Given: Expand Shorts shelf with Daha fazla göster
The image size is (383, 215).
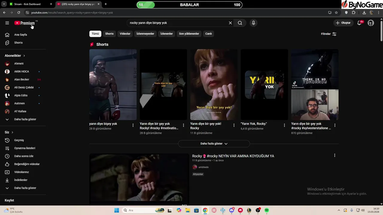Looking at the screenshot, I should [x=214, y=144].
